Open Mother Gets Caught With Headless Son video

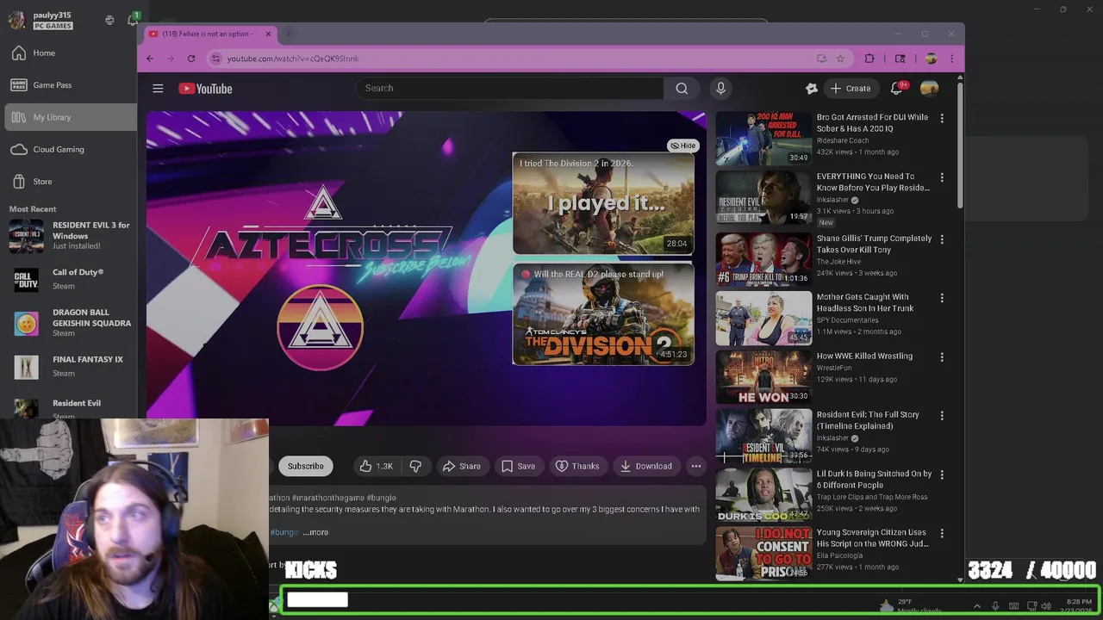coord(865,302)
